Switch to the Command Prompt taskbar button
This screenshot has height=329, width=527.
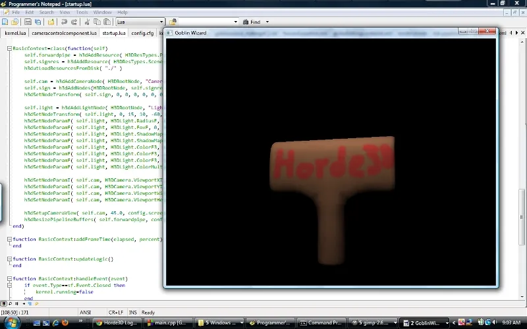321,323
